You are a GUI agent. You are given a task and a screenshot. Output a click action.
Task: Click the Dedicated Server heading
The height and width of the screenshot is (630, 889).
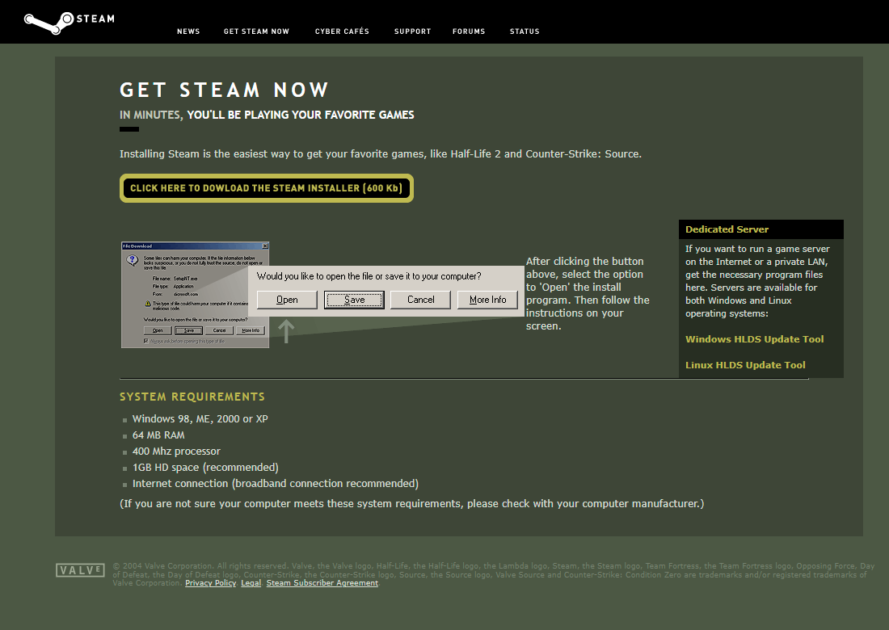(727, 229)
